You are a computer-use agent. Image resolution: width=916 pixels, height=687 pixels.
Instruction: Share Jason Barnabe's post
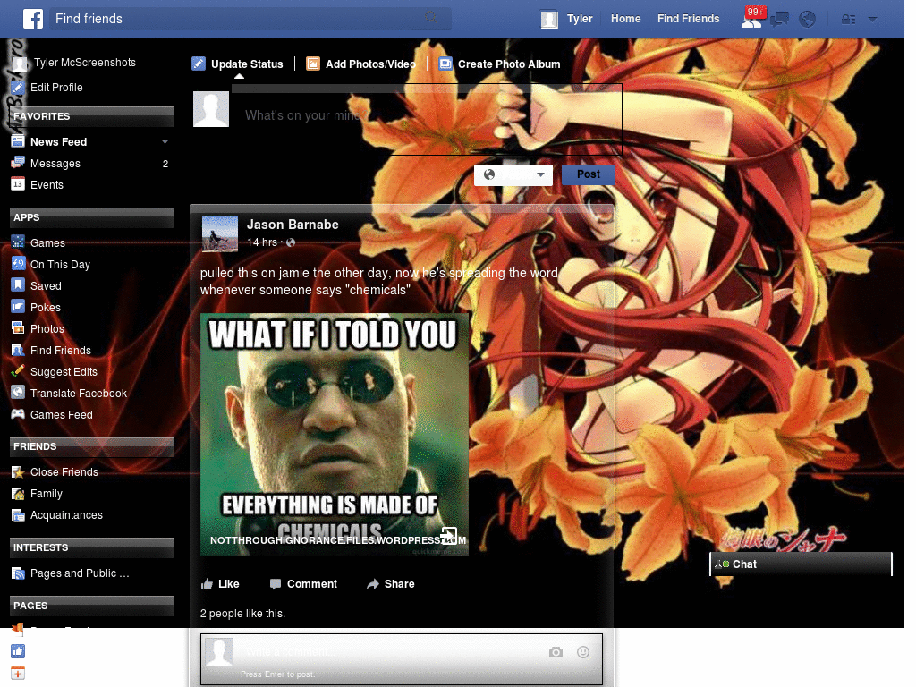click(390, 584)
